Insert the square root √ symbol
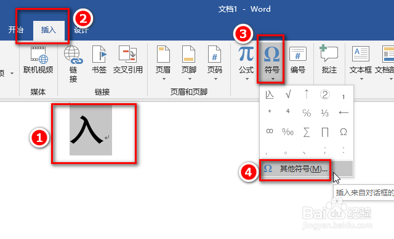Screen dimensions: 394x239 point(288,95)
